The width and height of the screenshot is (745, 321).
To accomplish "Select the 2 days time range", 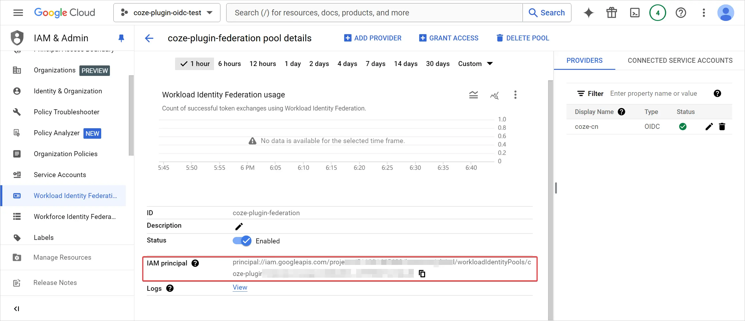I will coord(319,64).
